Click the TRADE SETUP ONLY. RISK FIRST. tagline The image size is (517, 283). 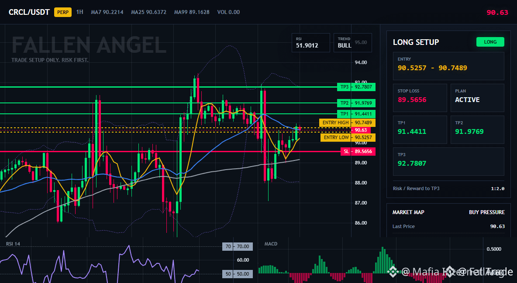click(50, 60)
